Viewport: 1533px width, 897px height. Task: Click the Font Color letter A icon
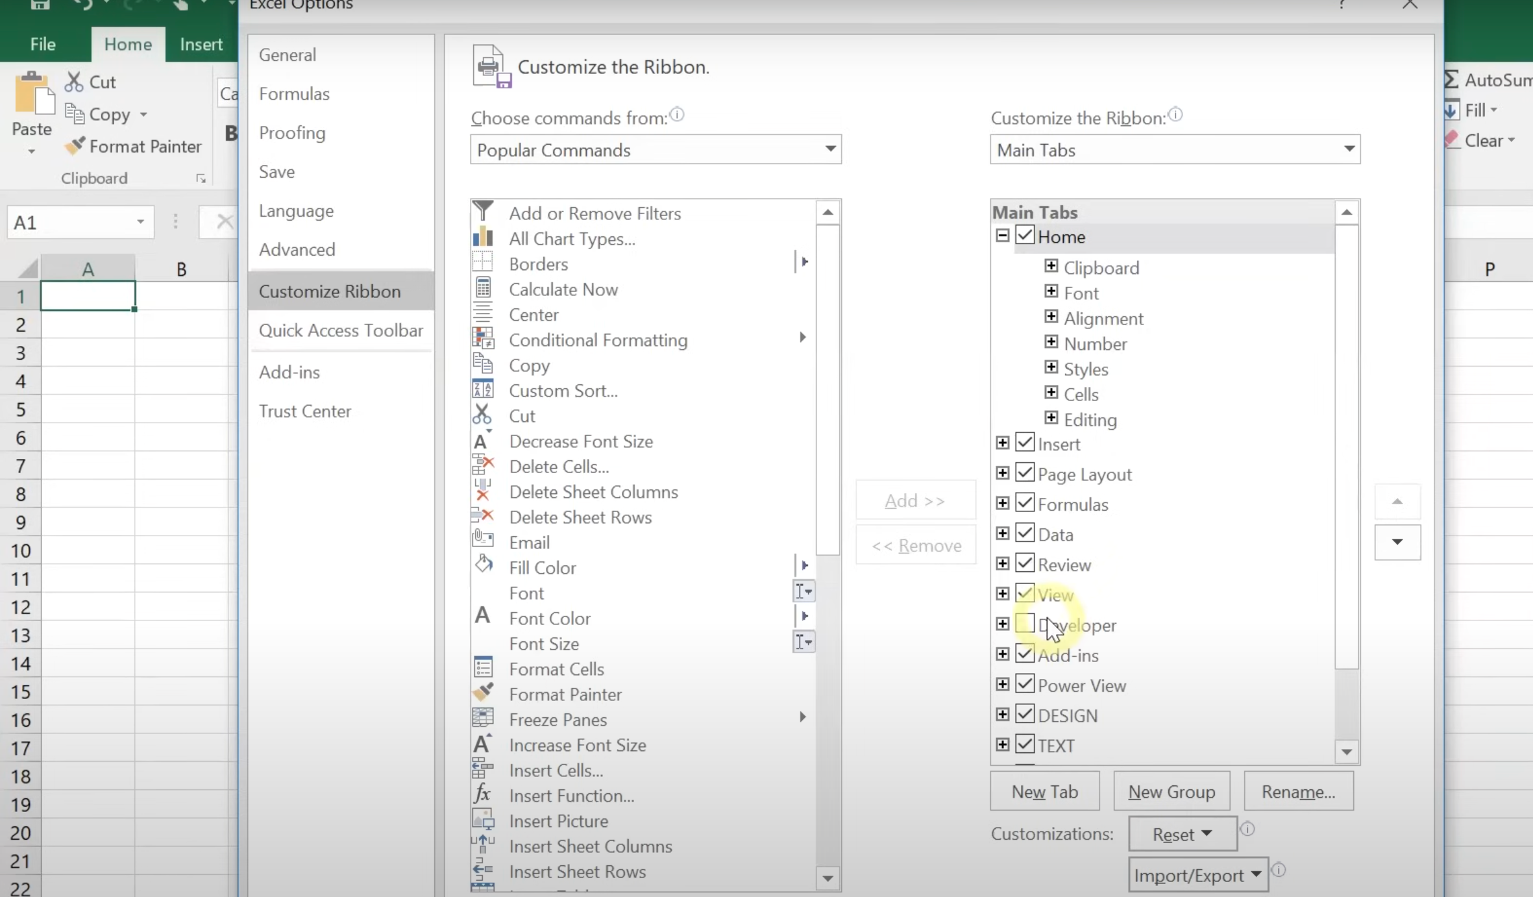482,616
